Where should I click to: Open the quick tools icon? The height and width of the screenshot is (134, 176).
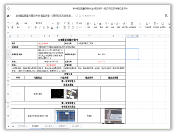point(124,25)
